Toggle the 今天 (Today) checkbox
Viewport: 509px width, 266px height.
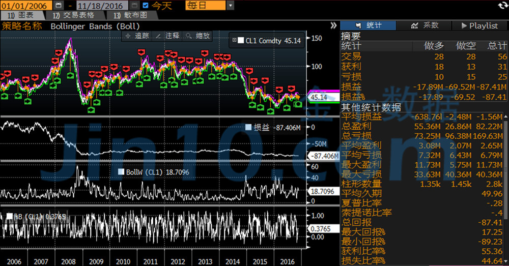point(146,5)
